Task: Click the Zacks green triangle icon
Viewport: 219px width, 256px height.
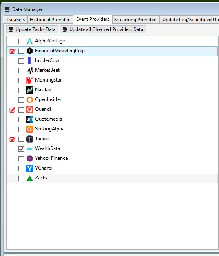Action: [x=29, y=178]
